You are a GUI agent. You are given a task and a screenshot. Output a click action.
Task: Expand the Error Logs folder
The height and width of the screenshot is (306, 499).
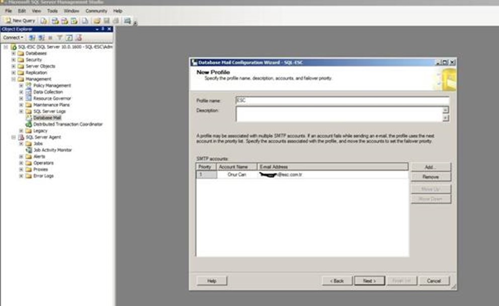[x=21, y=176]
